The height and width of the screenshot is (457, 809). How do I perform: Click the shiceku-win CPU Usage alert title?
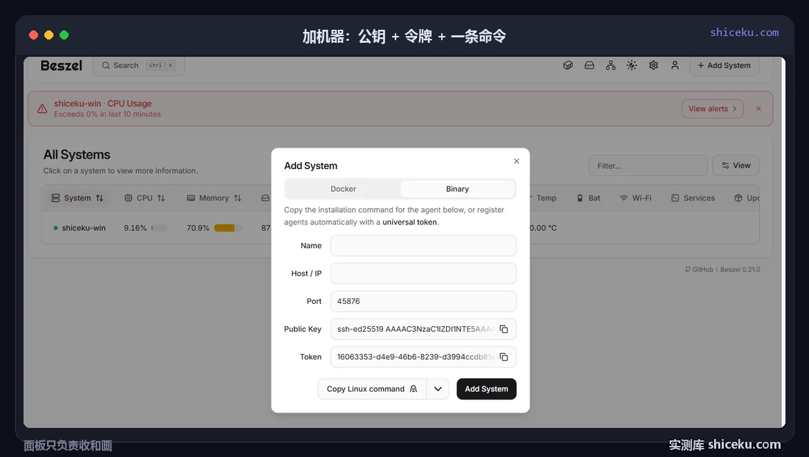(x=103, y=104)
